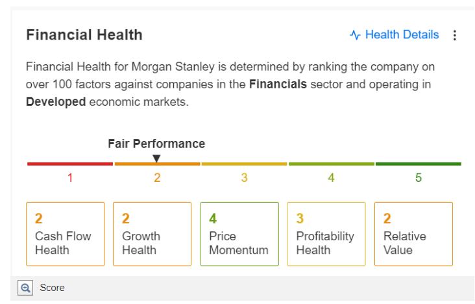
Task: Select the yellow segment of the score bar
Action: (244, 164)
